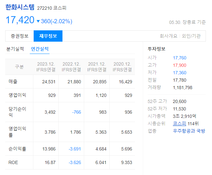Click 저가 value 17,360

[x=180, y=73]
